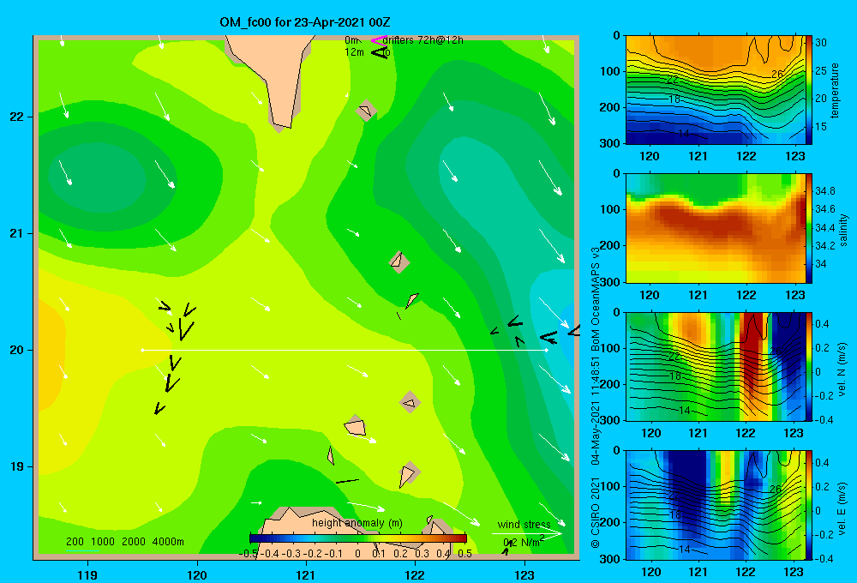
Task: Click latitude label 19 on main map axis
Action: click(17, 466)
